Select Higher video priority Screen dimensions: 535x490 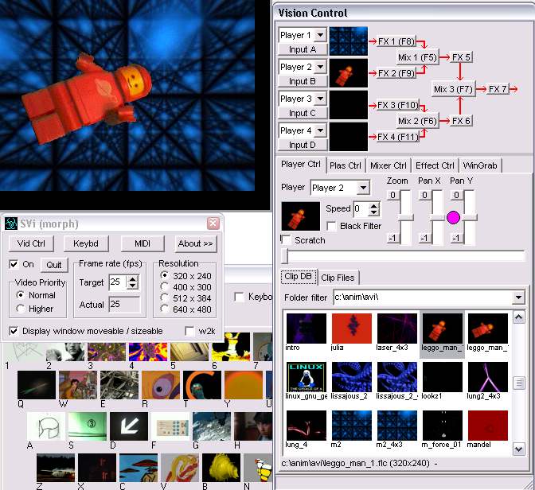coord(21,309)
